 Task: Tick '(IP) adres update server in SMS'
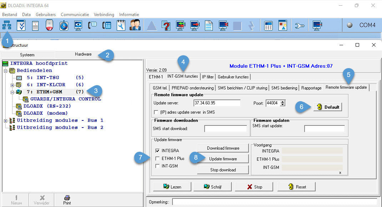(156, 112)
